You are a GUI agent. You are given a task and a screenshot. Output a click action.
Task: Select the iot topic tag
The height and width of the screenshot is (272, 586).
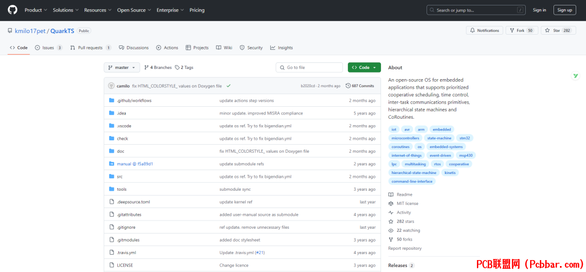(394, 129)
